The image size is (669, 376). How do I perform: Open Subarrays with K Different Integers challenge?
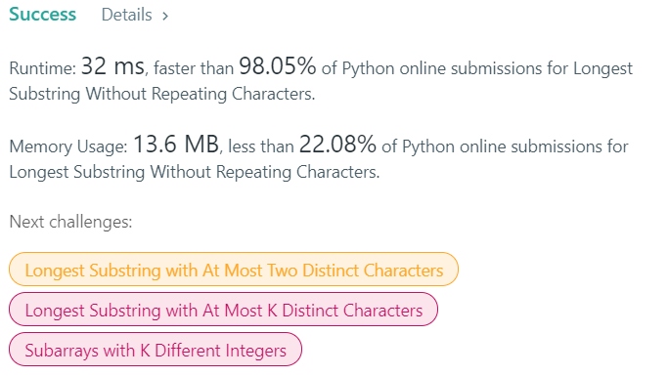coord(156,350)
